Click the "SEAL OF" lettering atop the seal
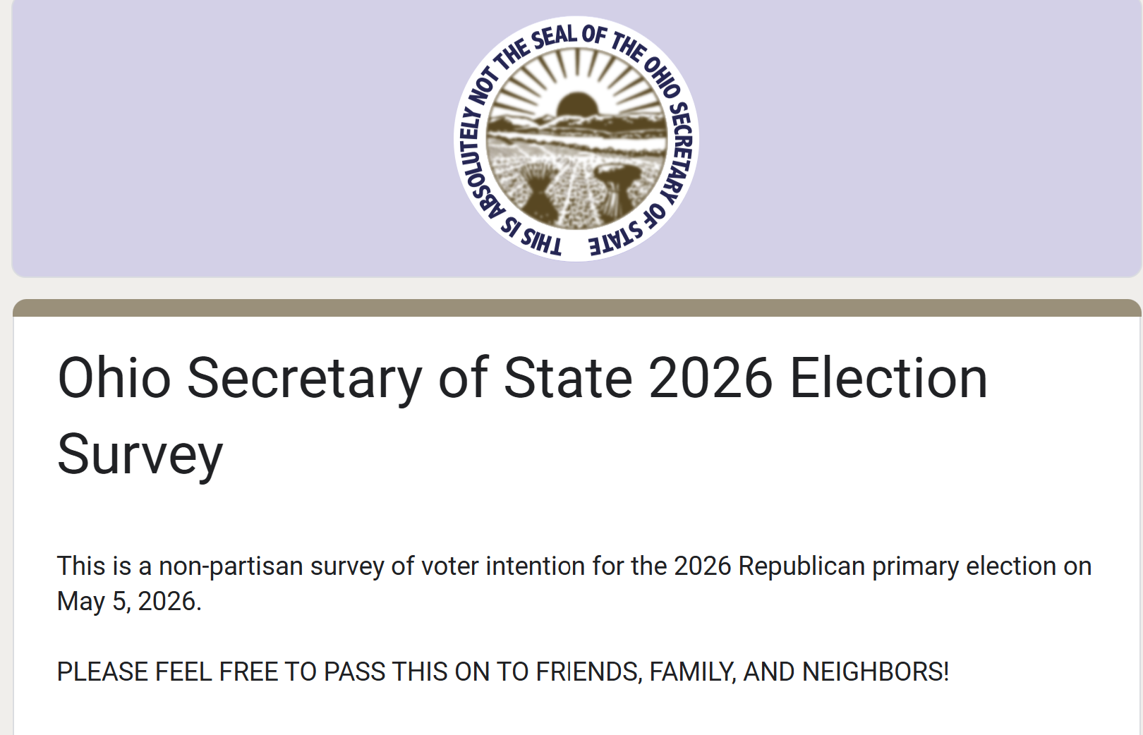This screenshot has width=1143, height=735. point(568,35)
